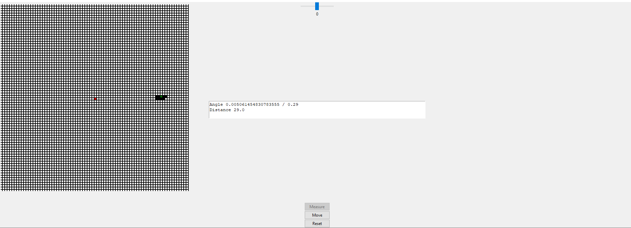Screen dimensions: 631x228
Task: Click the white cell right of the red cell
Action: (x=98, y=99)
